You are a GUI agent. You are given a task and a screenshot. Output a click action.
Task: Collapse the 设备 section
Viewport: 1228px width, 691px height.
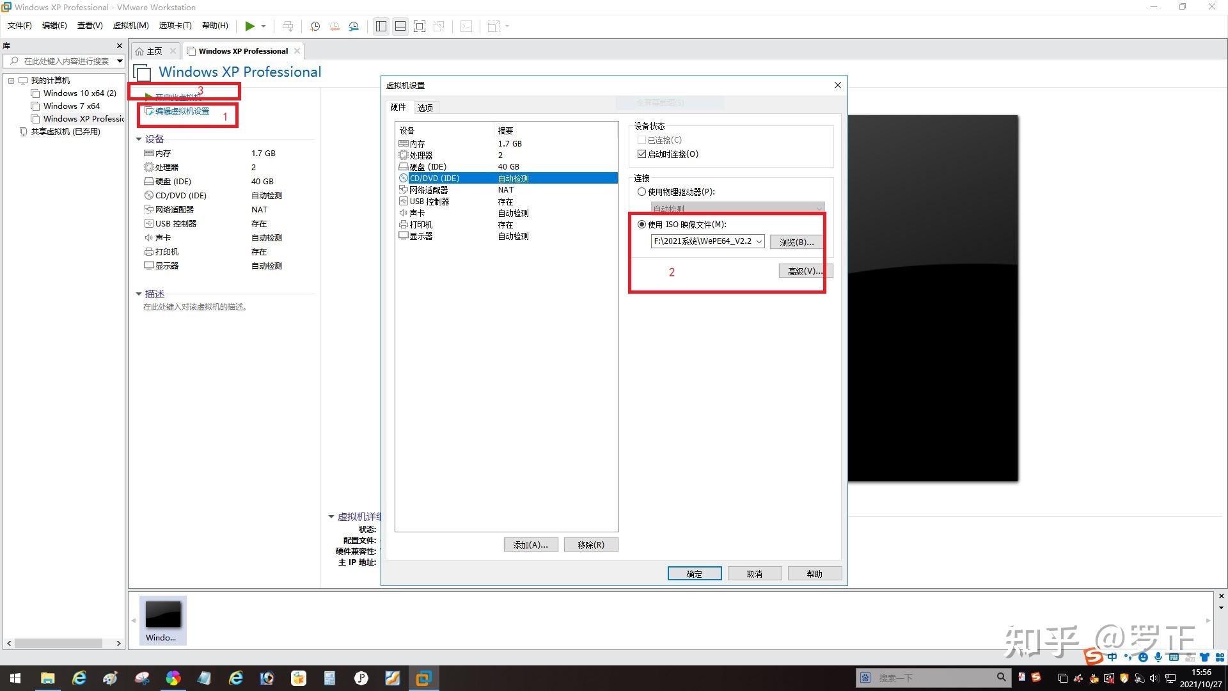[139, 139]
